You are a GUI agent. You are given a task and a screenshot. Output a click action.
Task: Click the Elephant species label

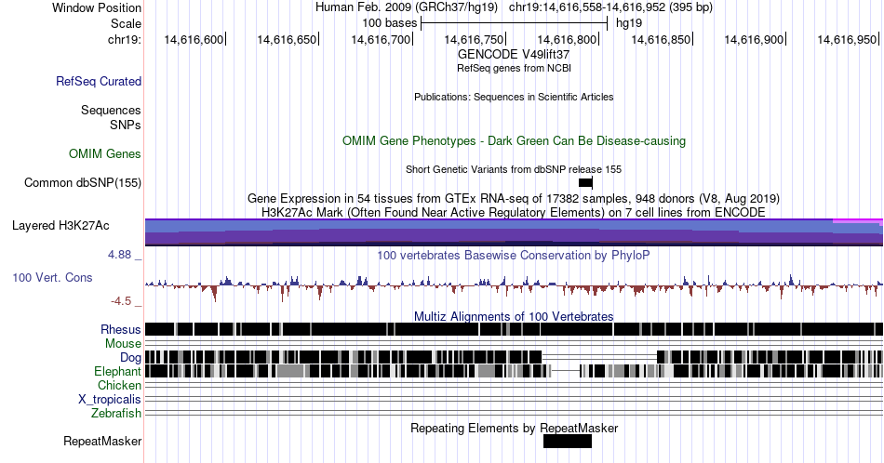coord(117,371)
